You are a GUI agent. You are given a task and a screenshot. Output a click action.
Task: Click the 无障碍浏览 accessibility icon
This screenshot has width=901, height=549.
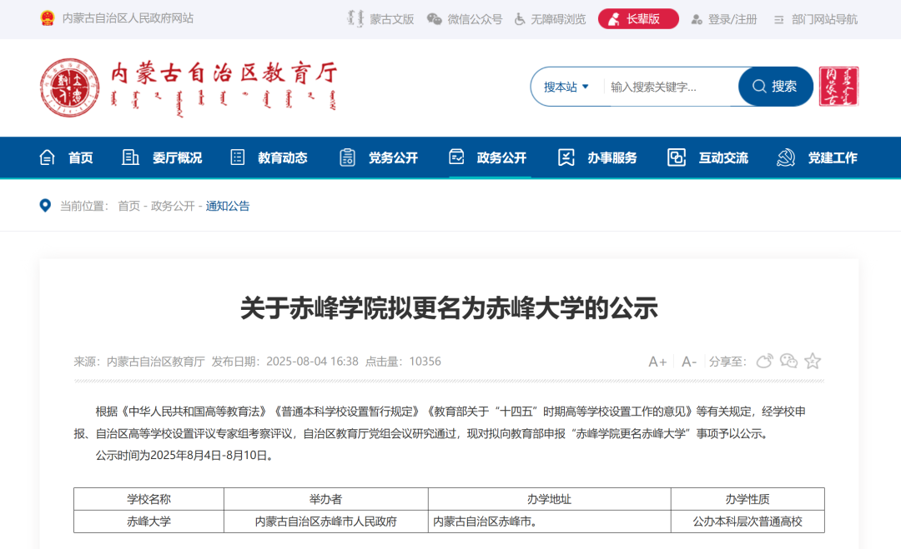[x=518, y=18]
